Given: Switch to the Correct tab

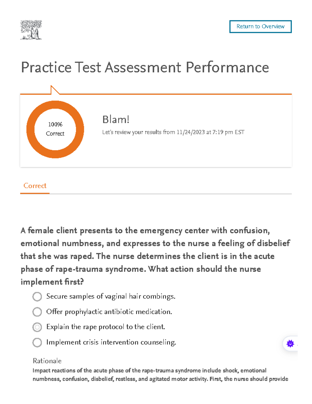Looking at the screenshot, I should pyautogui.click(x=35, y=185).
